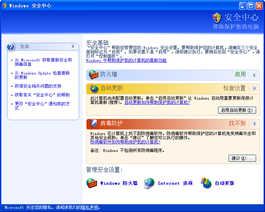Open link 从 Microsoft 获取最新安全和病毒信息

click(43, 62)
